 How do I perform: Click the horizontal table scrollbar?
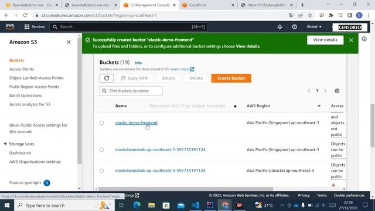[x=186, y=189]
